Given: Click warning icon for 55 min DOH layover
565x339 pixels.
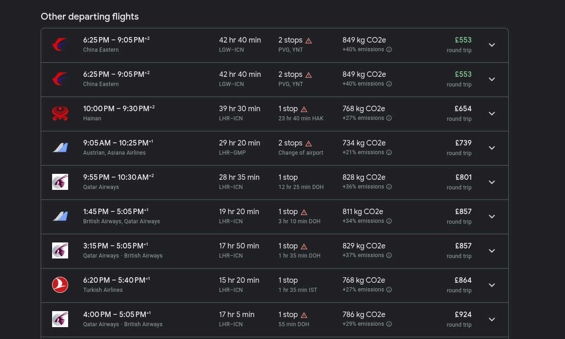Looking at the screenshot, I should [x=304, y=315].
